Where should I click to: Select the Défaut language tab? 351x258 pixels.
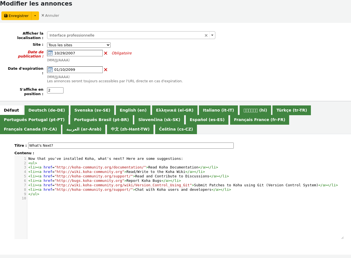click(x=11, y=110)
